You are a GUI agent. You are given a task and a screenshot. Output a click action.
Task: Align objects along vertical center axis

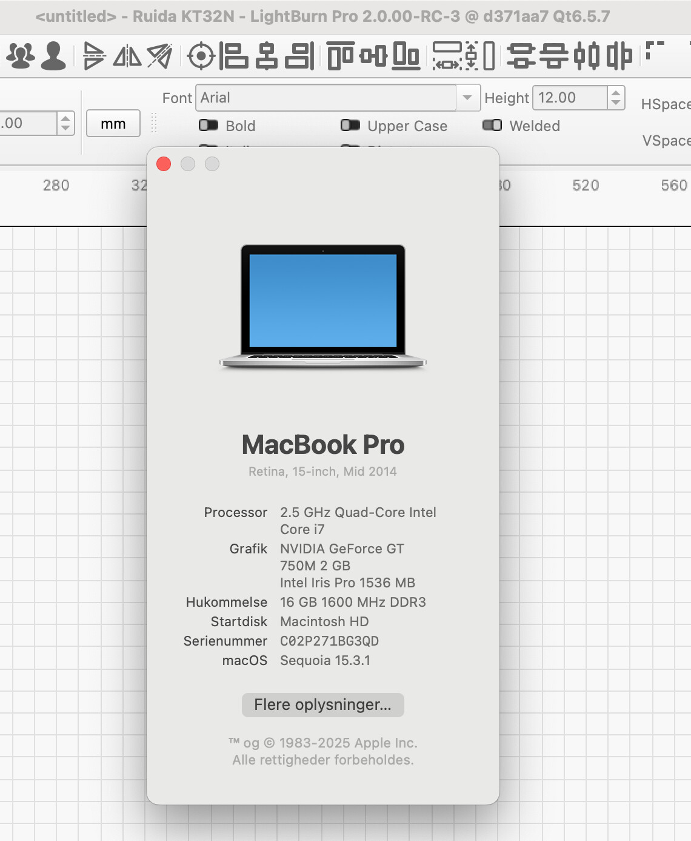[266, 56]
